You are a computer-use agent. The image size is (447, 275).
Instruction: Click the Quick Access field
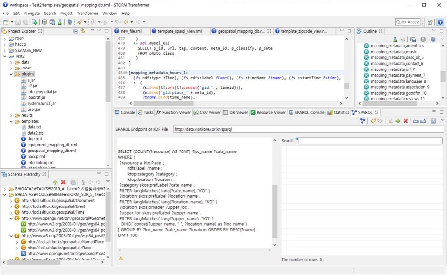(408, 22)
